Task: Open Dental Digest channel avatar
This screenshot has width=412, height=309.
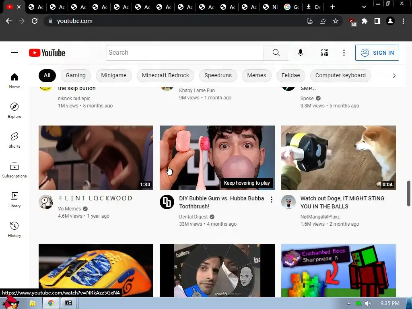Action: [x=167, y=202]
